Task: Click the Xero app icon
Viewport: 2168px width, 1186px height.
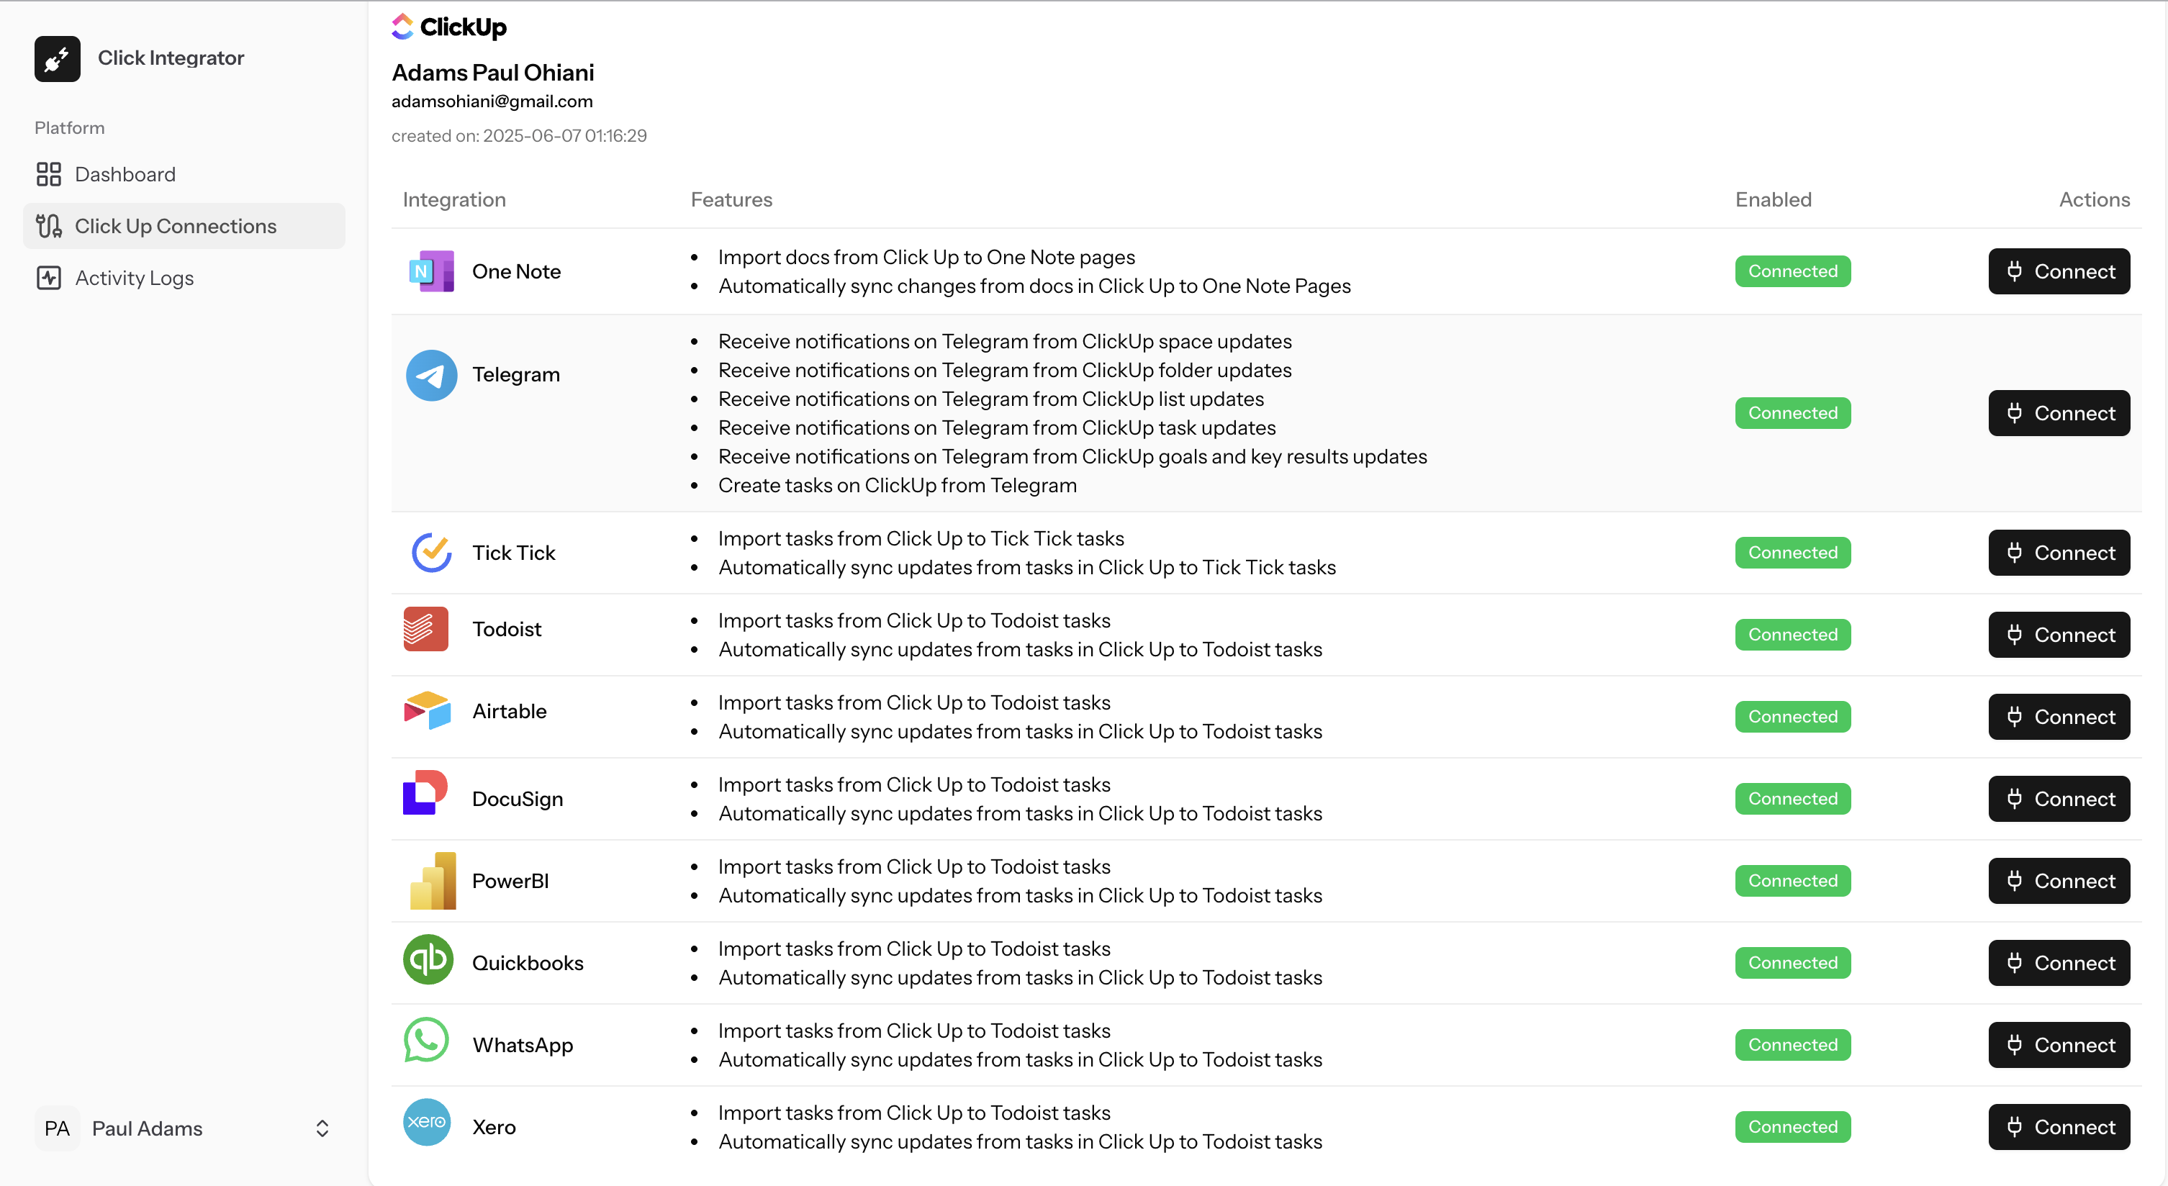Action: [x=427, y=1122]
